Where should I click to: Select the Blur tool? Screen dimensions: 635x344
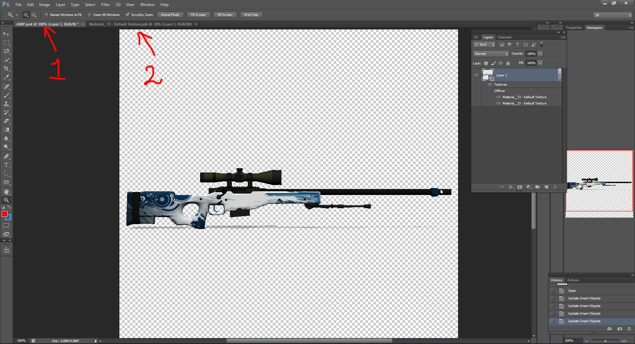(x=6, y=138)
